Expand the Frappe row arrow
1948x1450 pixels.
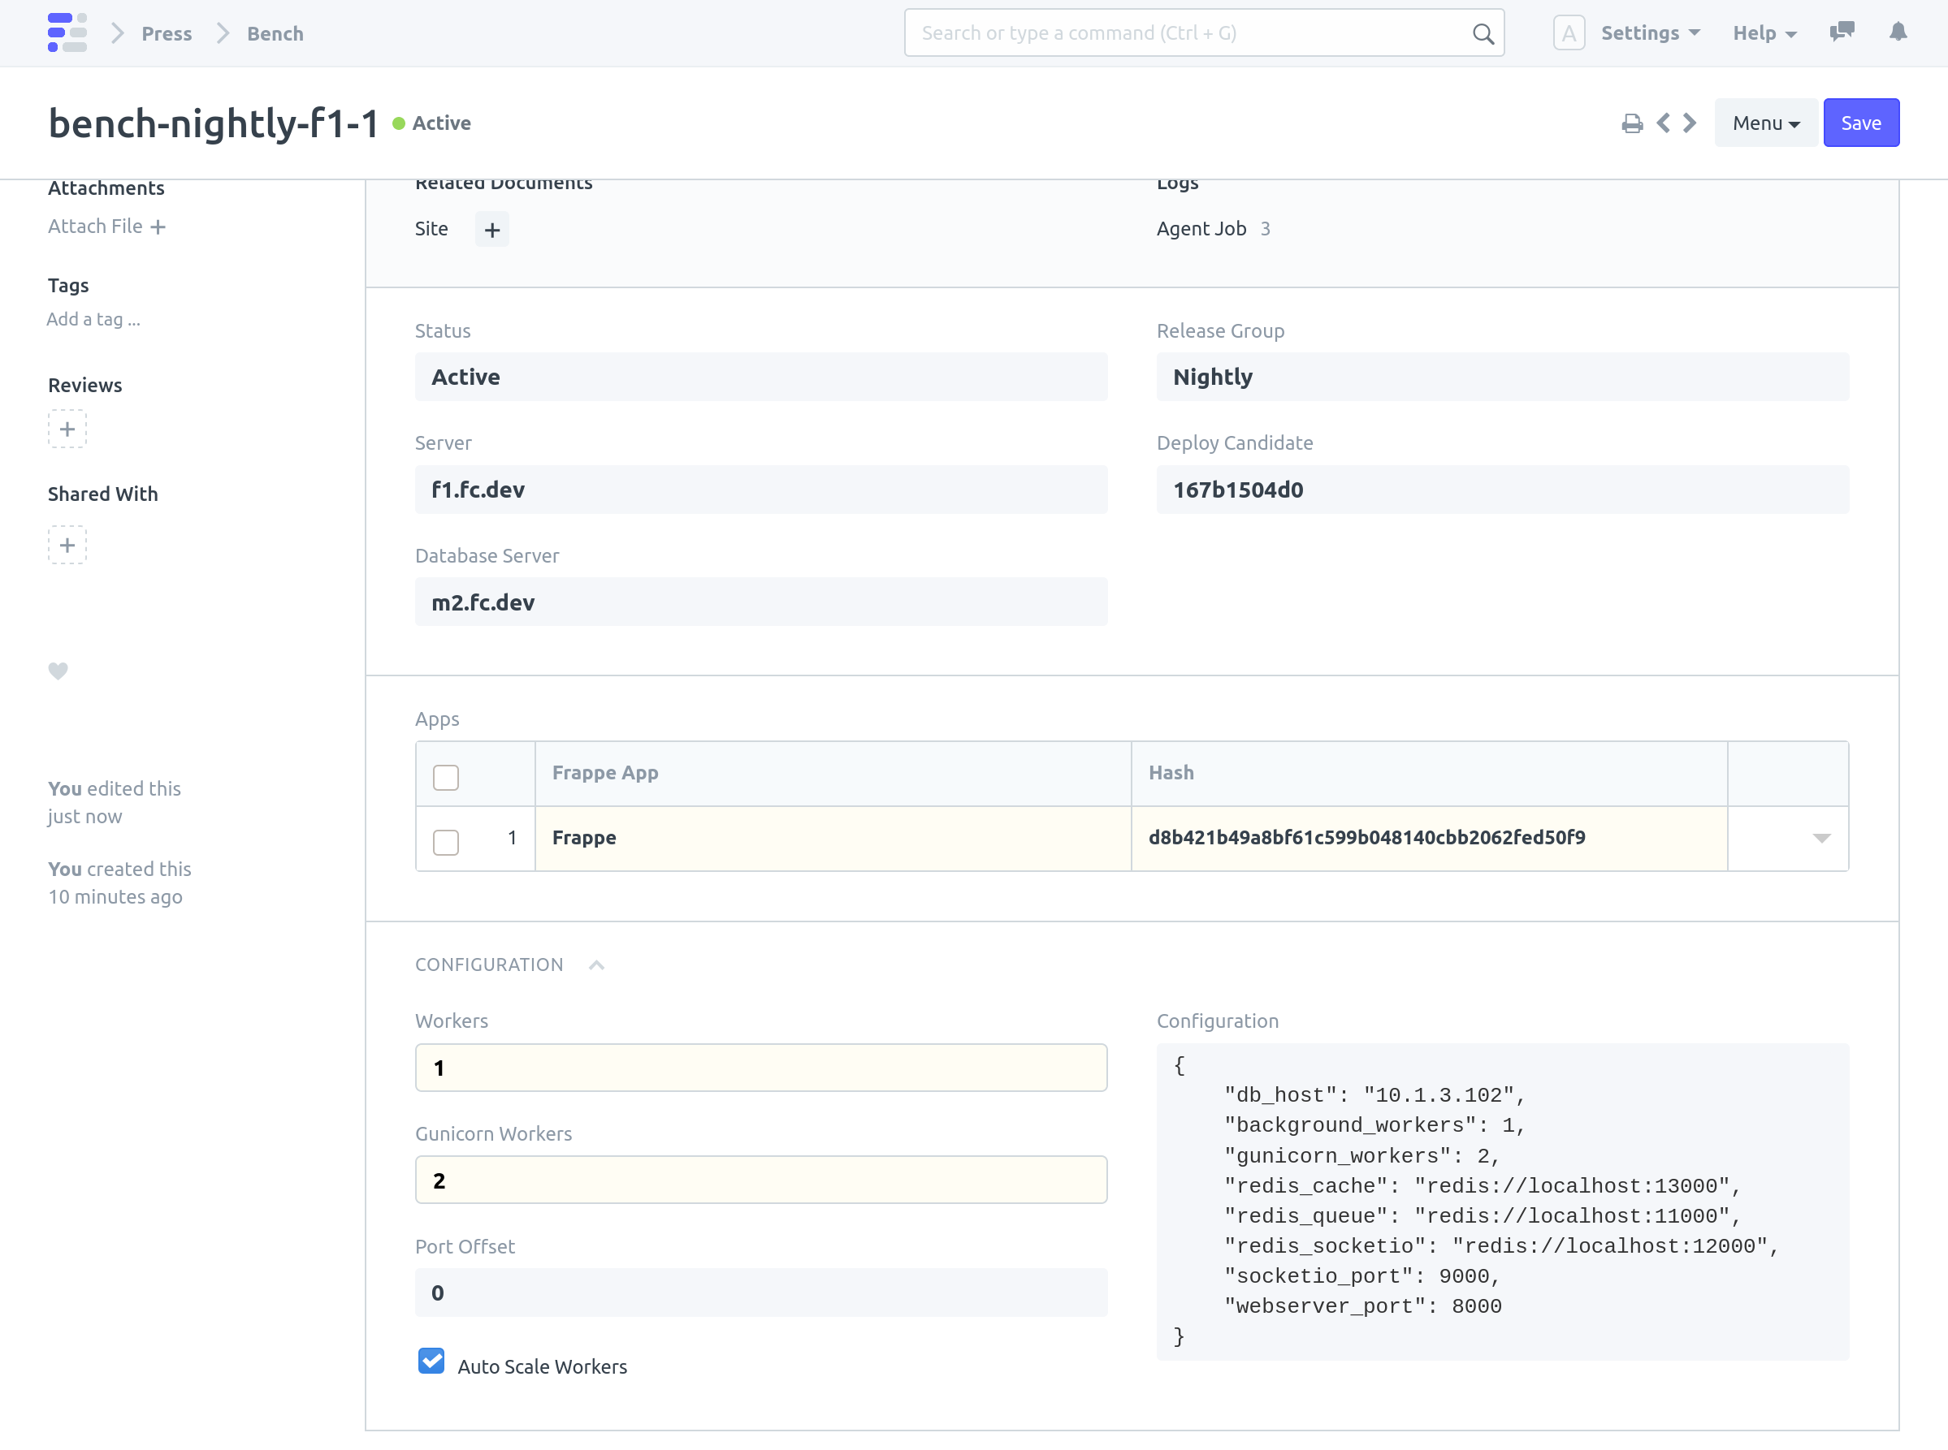coord(1821,838)
